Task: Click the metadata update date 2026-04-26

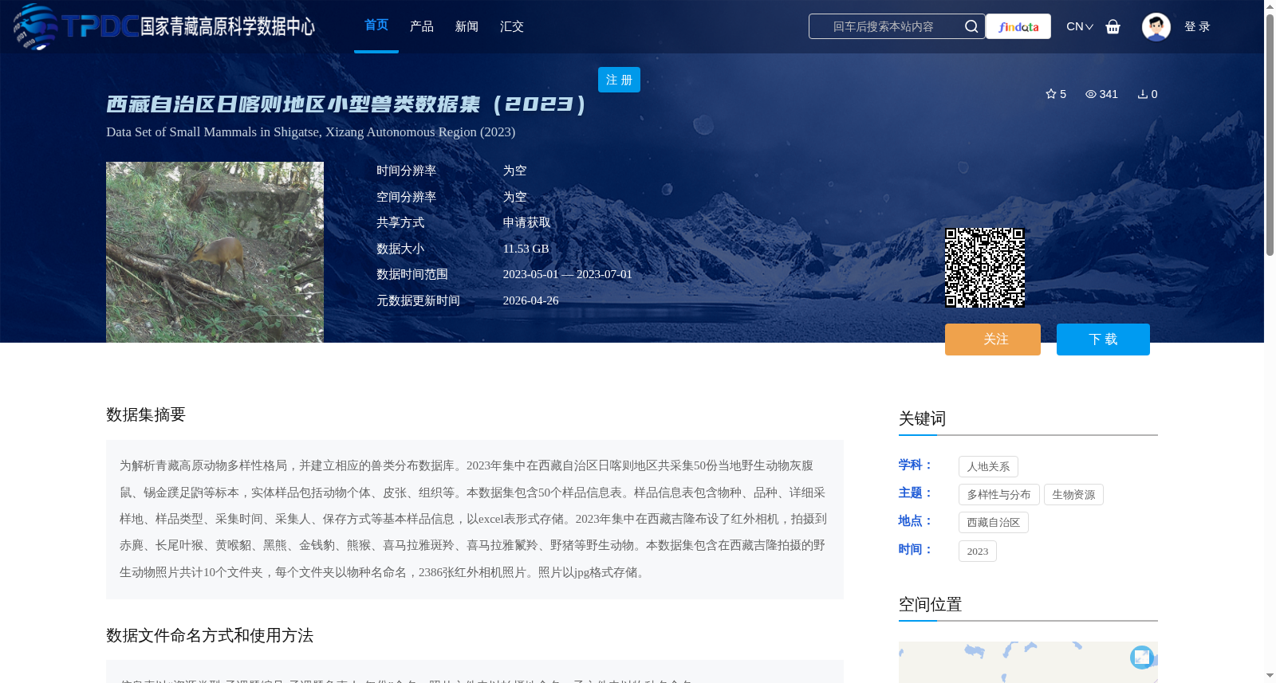Action: click(530, 300)
